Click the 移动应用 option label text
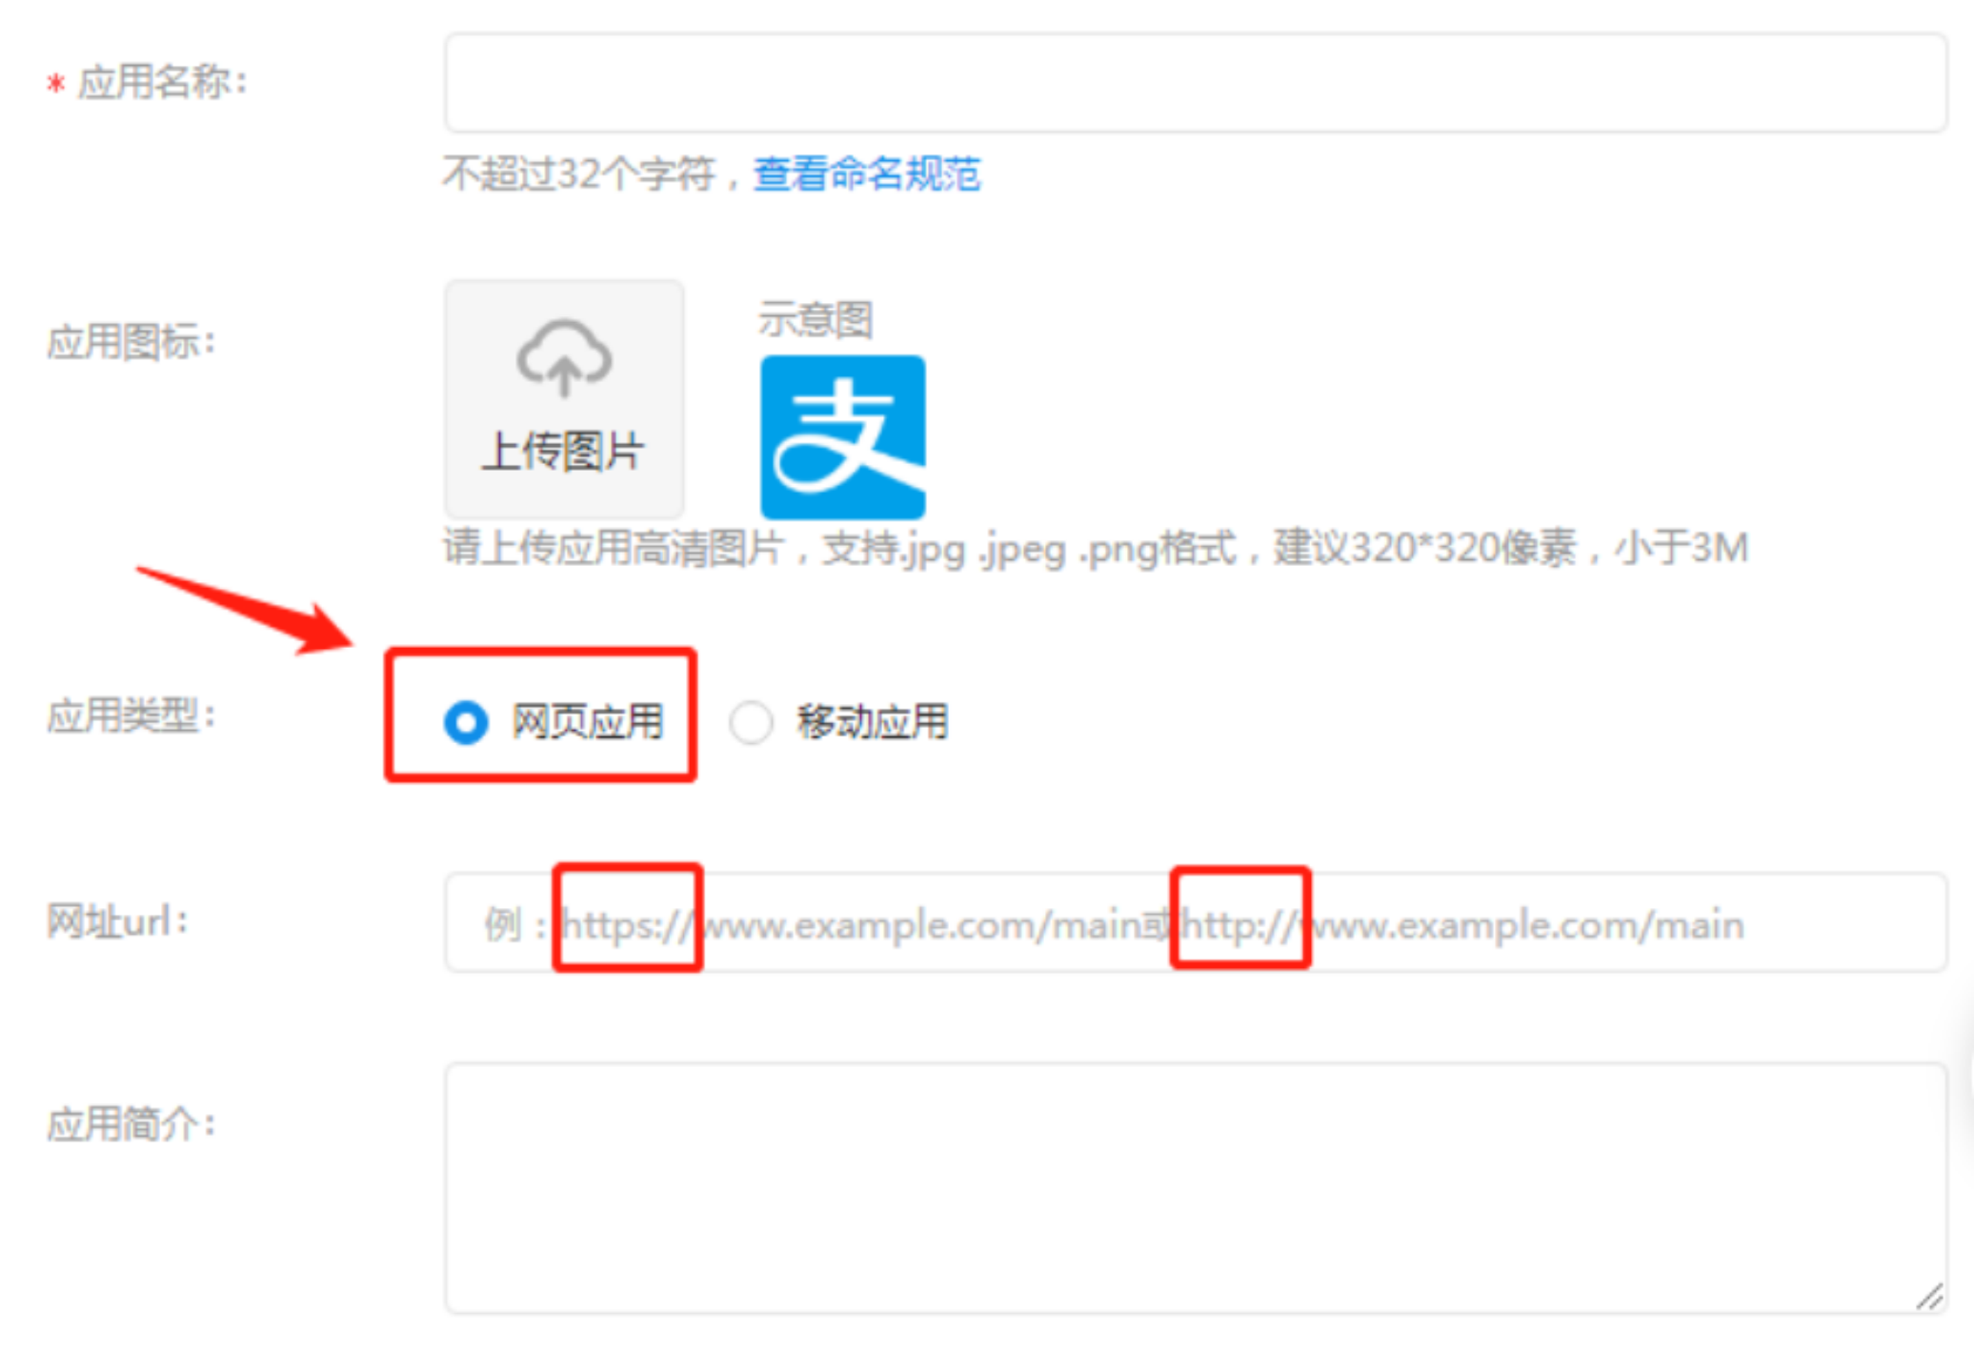This screenshot has width=1974, height=1372. [873, 722]
